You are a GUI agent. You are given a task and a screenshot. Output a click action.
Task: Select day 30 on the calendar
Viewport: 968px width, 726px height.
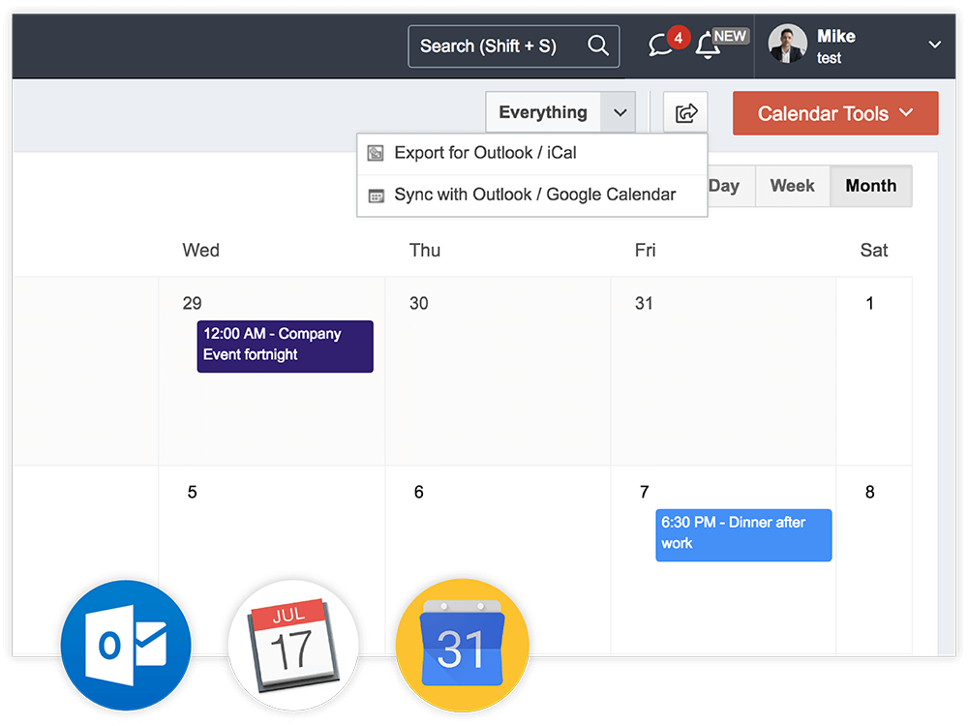418,303
